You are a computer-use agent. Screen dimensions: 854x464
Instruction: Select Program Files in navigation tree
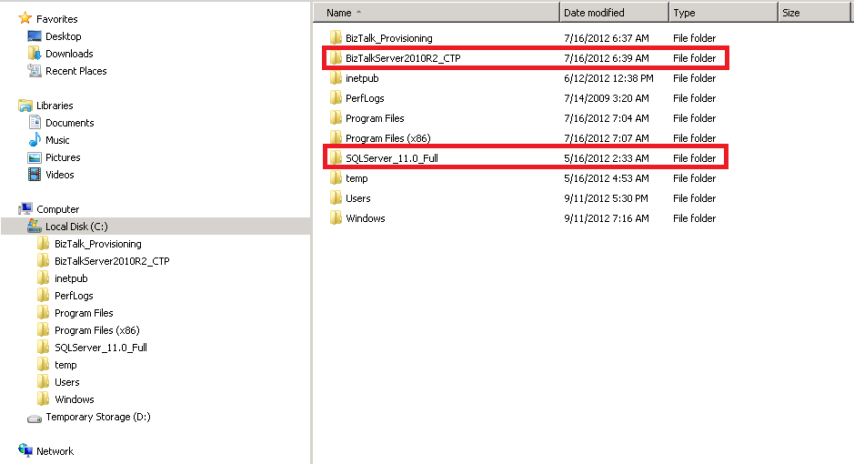[x=84, y=313]
